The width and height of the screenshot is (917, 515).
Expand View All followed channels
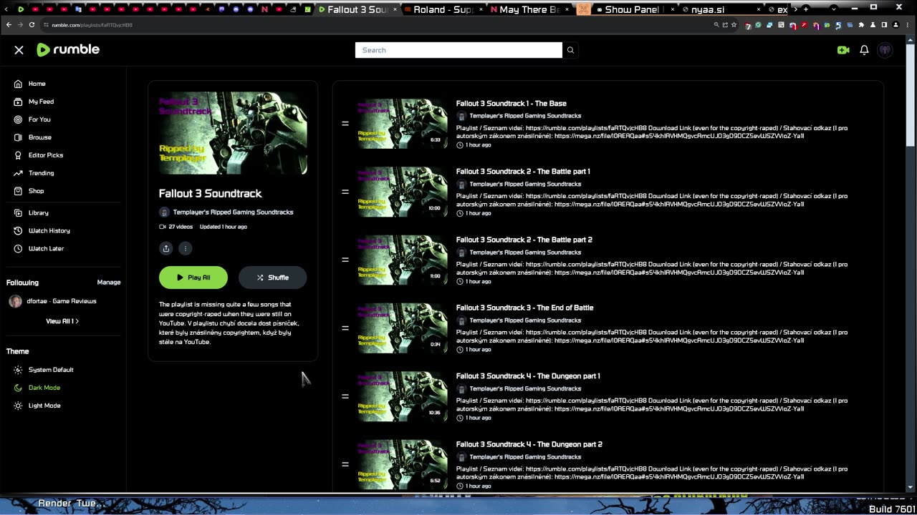tap(62, 321)
